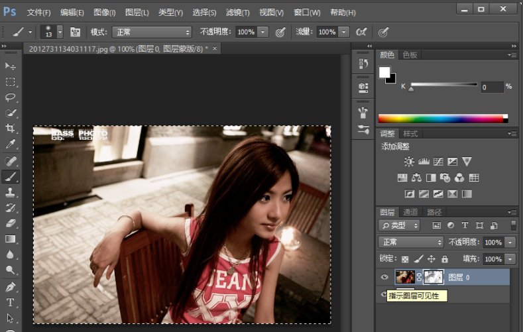Viewport: 523px width, 332px height.
Task: Add a Brightness/Contrast adjustment
Action: [409, 162]
